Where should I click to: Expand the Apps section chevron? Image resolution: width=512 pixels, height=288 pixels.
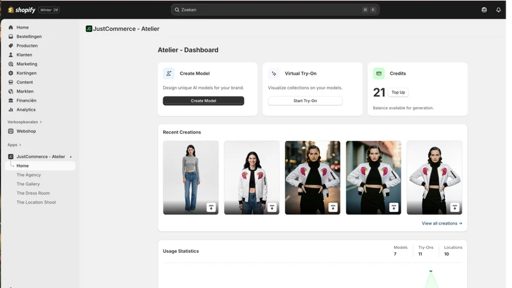(20, 145)
